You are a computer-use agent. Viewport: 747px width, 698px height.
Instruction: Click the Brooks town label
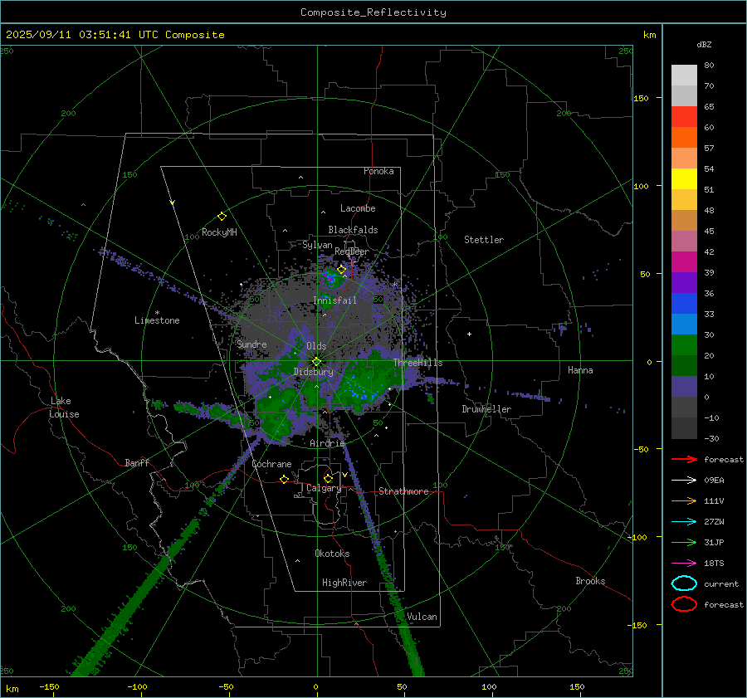pyautogui.click(x=590, y=581)
